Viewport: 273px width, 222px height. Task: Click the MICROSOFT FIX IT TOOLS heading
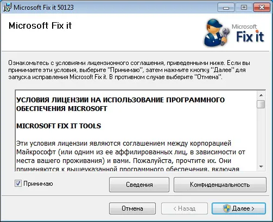pos(59,126)
